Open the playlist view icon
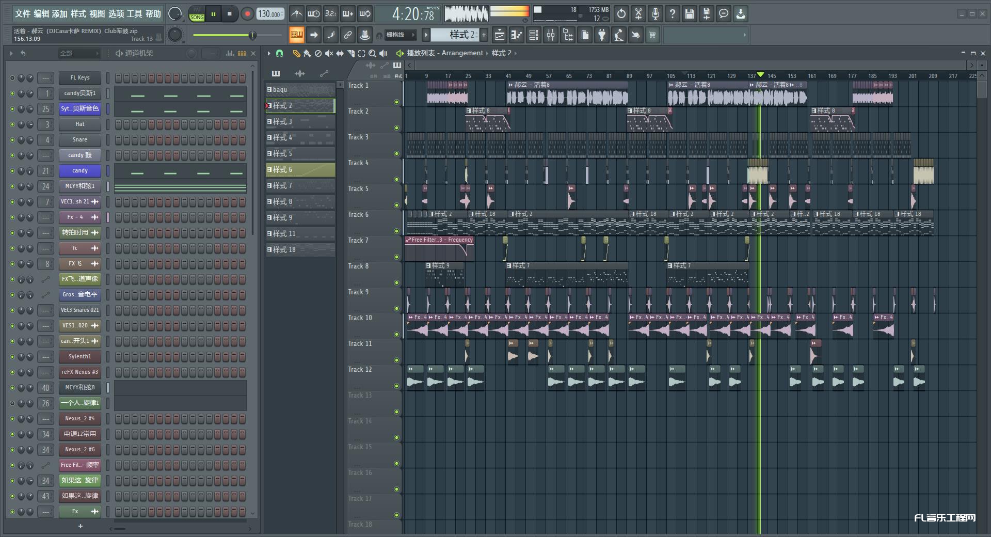 point(500,35)
